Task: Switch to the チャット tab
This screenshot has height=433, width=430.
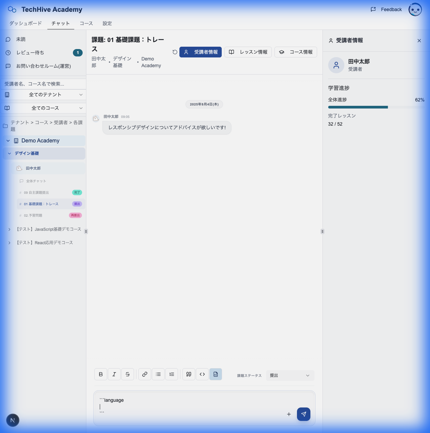Action: [61, 24]
